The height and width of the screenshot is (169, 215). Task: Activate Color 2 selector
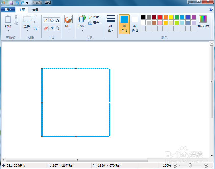135,24
